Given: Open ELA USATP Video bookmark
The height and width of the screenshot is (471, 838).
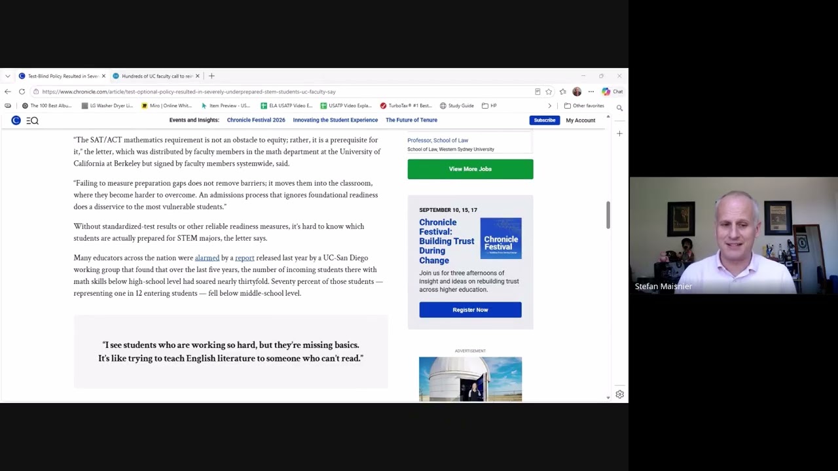Looking at the screenshot, I should pos(286,105).
